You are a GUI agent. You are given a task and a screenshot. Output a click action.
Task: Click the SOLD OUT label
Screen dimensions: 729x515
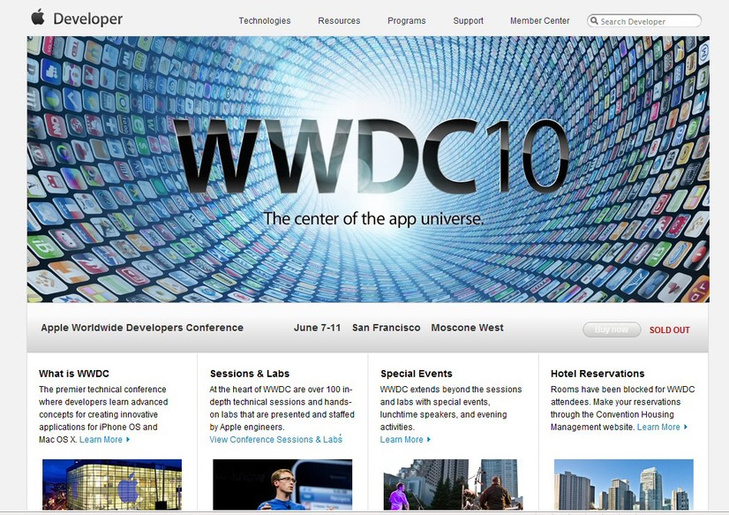coord(670,329)
